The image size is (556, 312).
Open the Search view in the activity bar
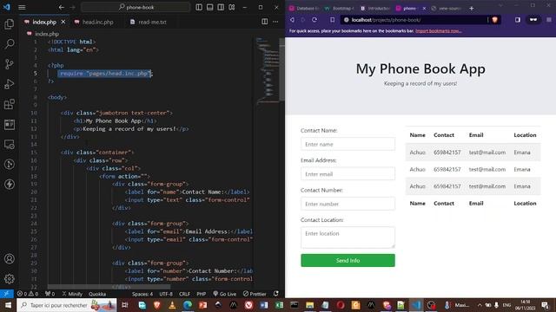(x=10, y=44)
